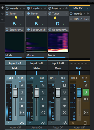This screenshot has width=94, height=130.
Task: Mute channel 1
Action: [x=22, y=85]
